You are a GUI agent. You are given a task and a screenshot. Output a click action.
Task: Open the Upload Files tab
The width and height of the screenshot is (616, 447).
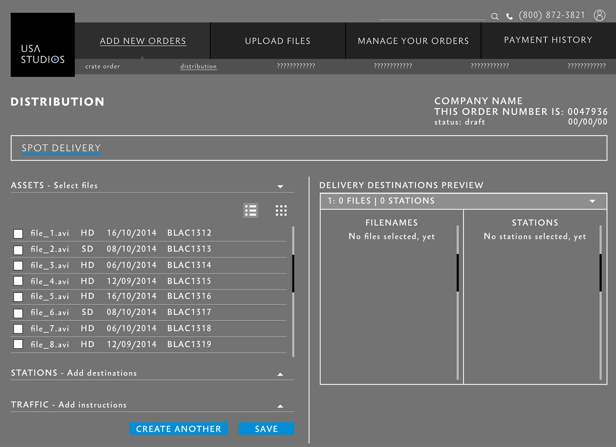point(278,41)
